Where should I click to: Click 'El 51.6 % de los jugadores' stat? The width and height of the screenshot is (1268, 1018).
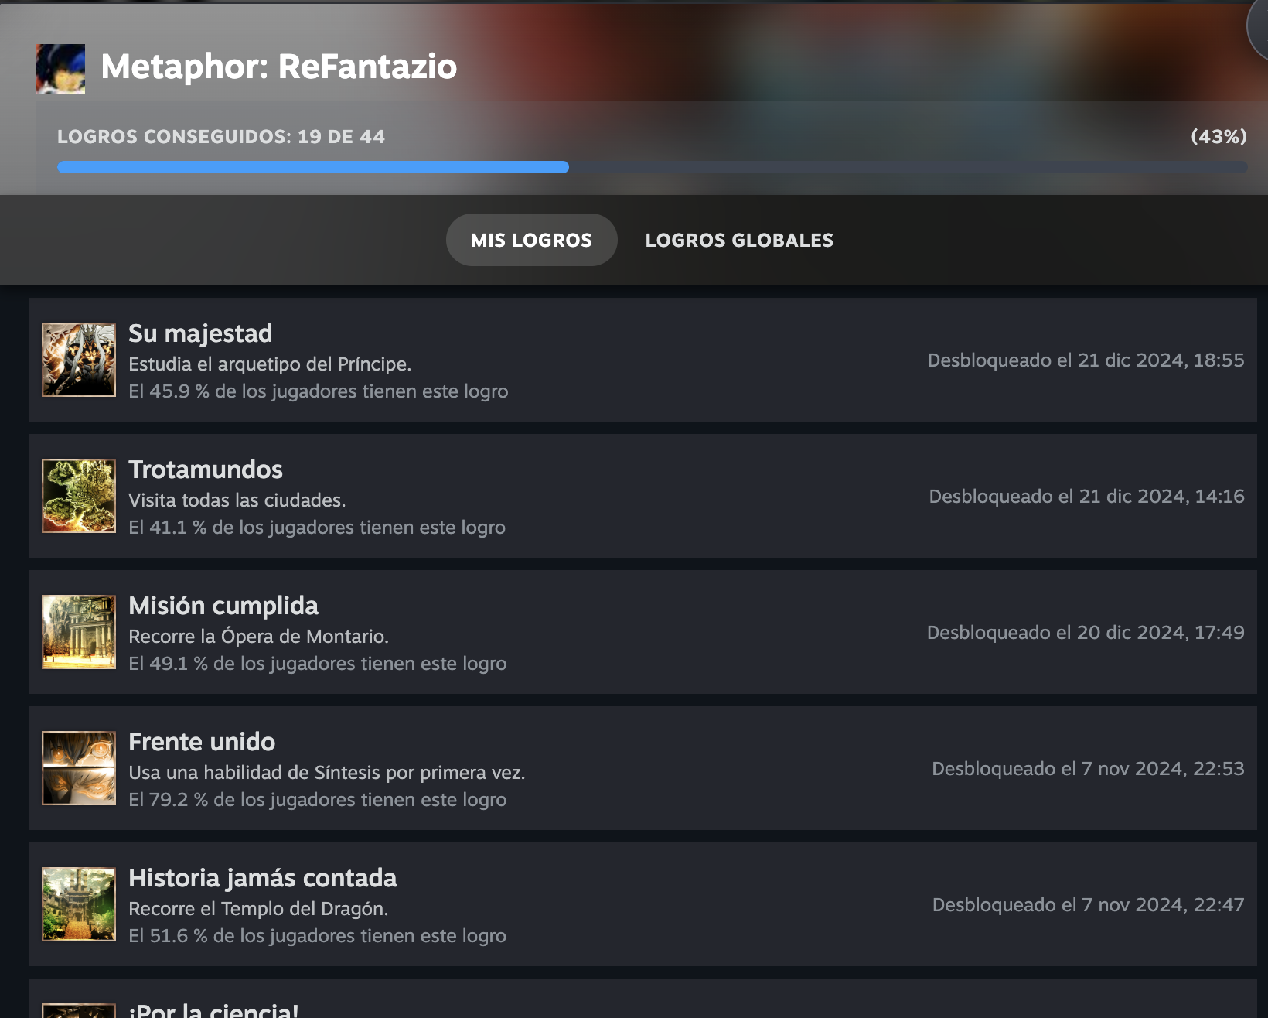(317, 936)
